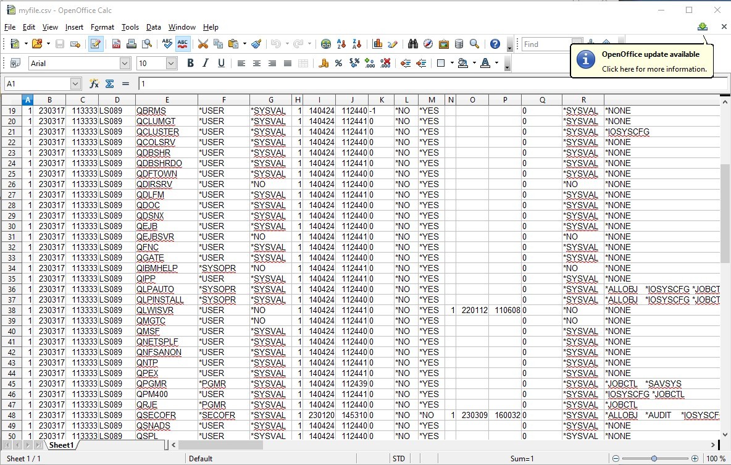731x465 pixels.
Task: Open the Find & Replace binoculars
Action: [x=413, y=44]
